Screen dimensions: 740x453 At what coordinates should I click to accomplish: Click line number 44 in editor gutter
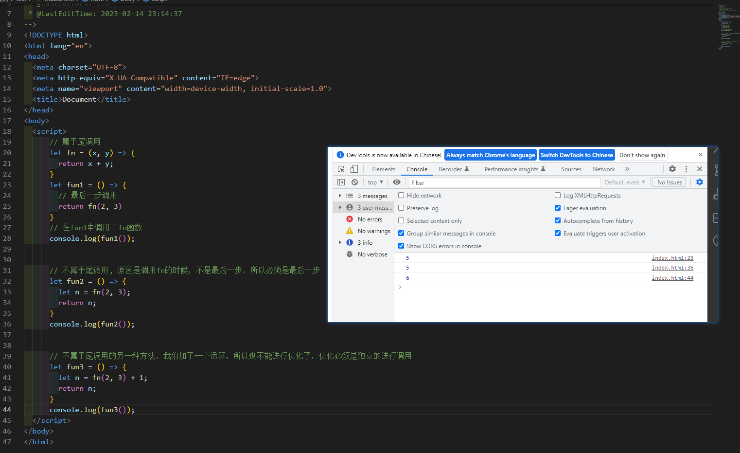tap(7, 410)
